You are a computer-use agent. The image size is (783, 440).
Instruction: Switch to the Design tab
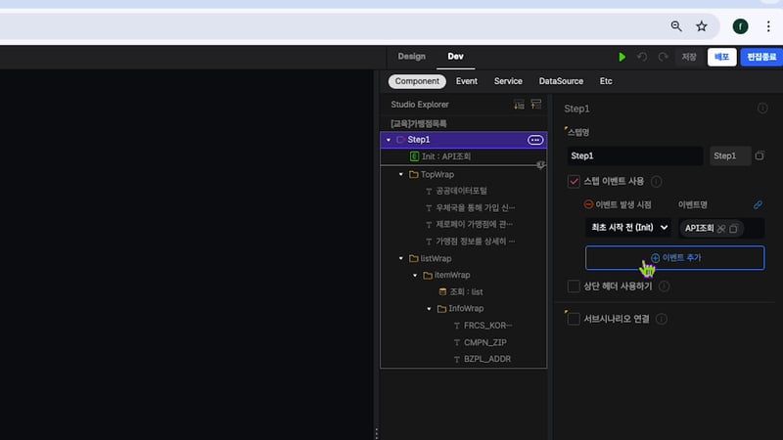click(411, 57)
